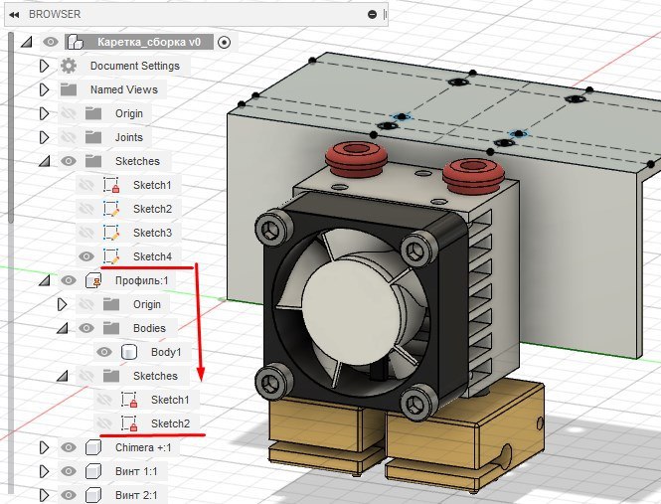Click the top-level Sketch1 locked sketch icon
This screenshot has height=504, width=661.
(x=111, y=185)
